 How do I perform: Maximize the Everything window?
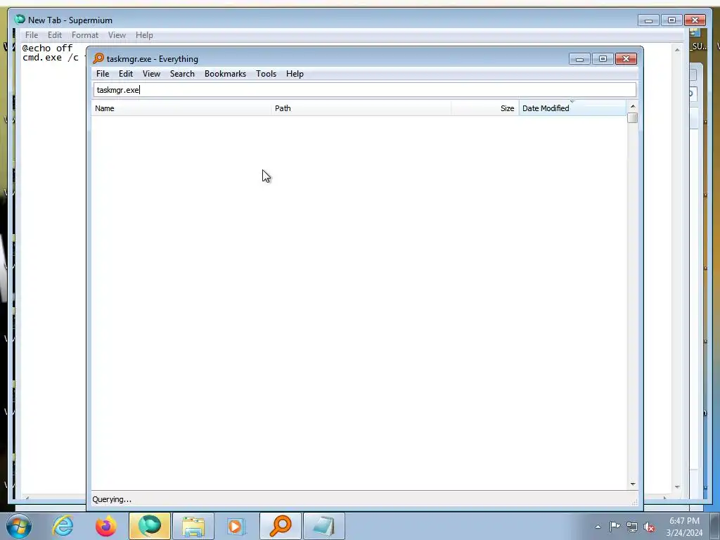click(603, 59)
